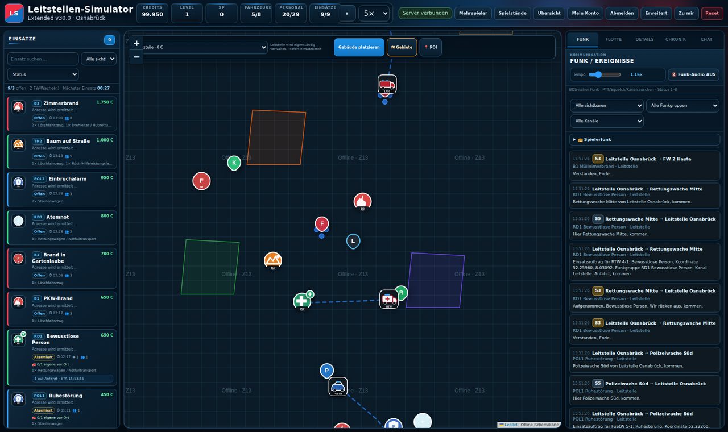Click the Mehrspieler button

point(473,13)
